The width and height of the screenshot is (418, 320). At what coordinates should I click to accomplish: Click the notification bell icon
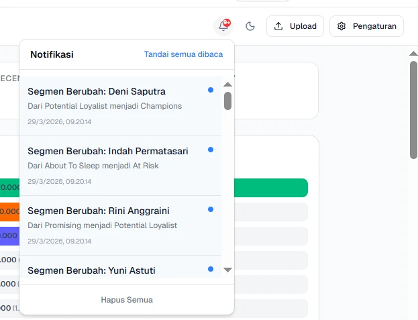click(x=223, y=26)
